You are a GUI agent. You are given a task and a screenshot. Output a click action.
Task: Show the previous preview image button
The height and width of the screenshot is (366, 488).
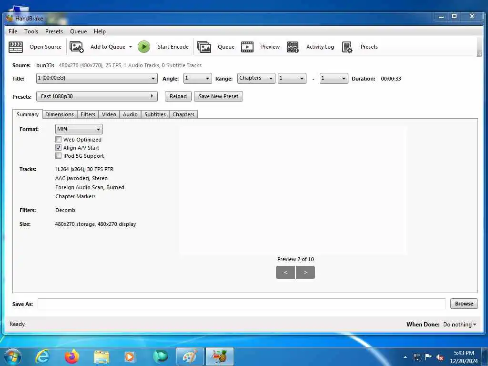pyautogui.click(x=285, y=272)
